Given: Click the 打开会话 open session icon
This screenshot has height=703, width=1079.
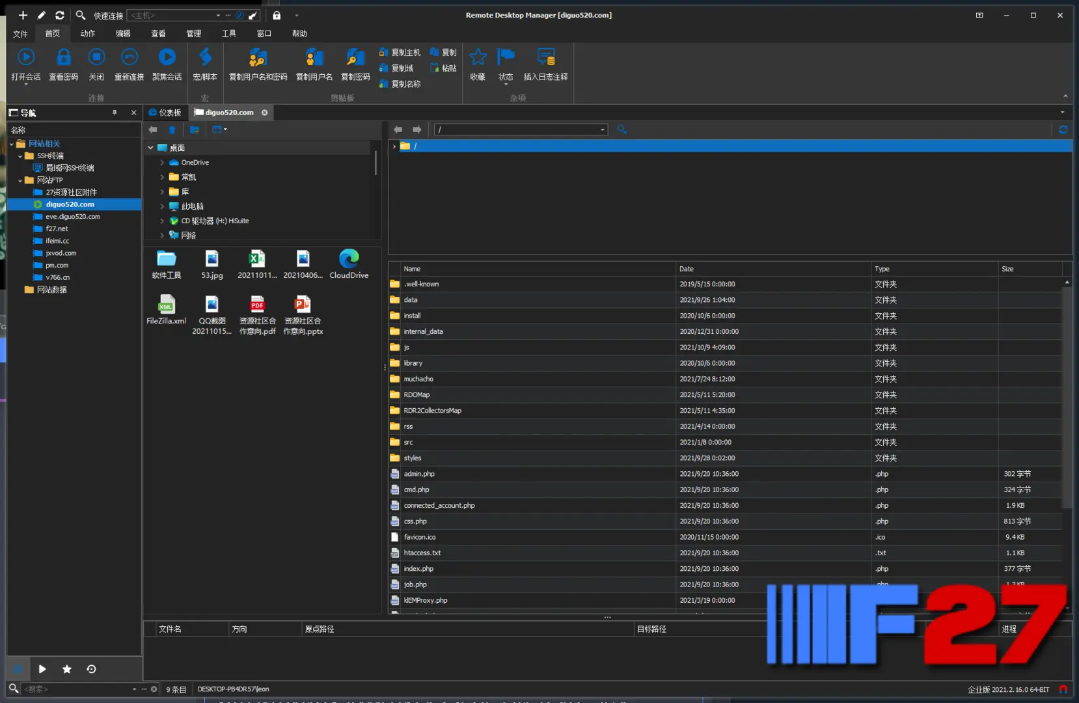Looking at the screenshot, I should [26, 58].
